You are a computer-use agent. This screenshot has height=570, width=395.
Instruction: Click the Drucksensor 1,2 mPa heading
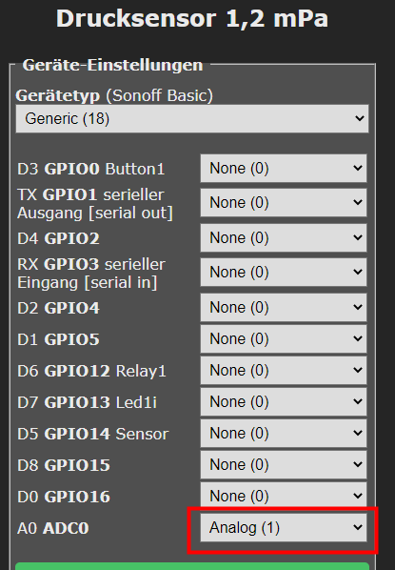tap(192, 18)
